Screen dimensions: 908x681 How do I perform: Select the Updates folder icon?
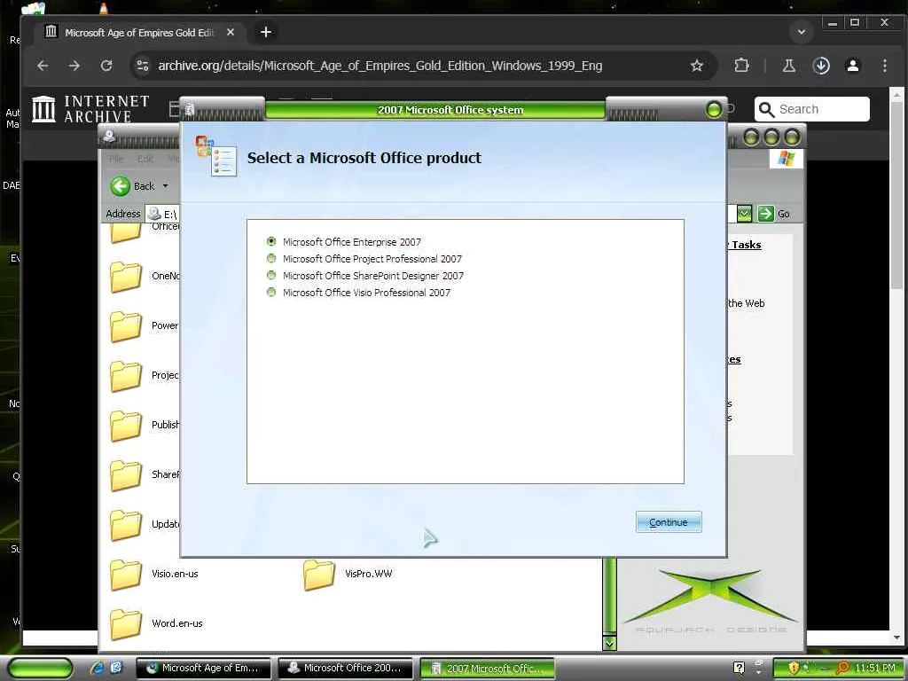pos(126,525)
